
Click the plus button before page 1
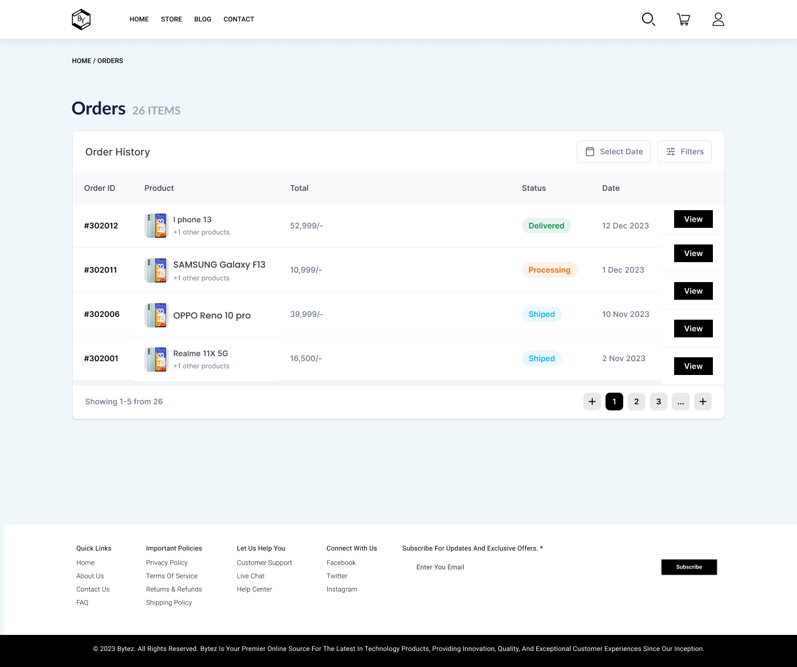click(592, 402)
